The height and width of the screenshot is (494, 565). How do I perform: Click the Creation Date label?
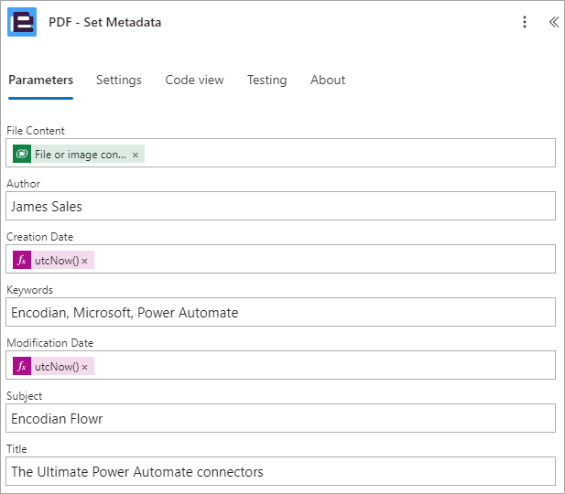click(x=40, y=237)
